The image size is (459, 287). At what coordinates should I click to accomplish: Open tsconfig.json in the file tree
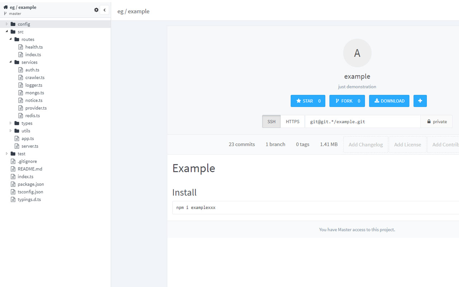point(30,192)
